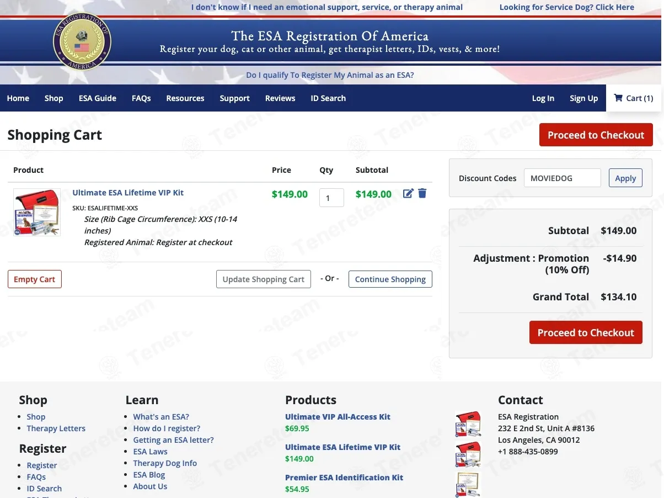Click Sign Up in the navigation bar
Screen dimensions: 664x498
tap(584, 98)
